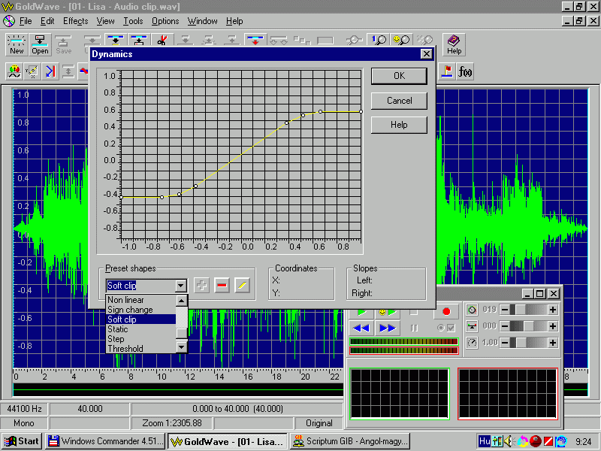
Task: Click the preset list scroll up arrow
Action: pos(182,300)
